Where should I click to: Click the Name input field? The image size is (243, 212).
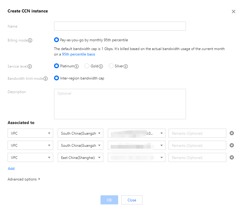click(x=120, y=26)
